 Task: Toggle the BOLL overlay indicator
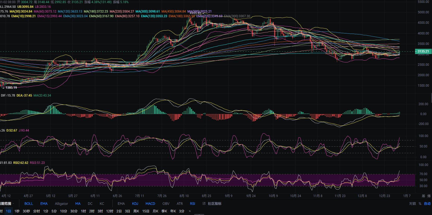29,204
